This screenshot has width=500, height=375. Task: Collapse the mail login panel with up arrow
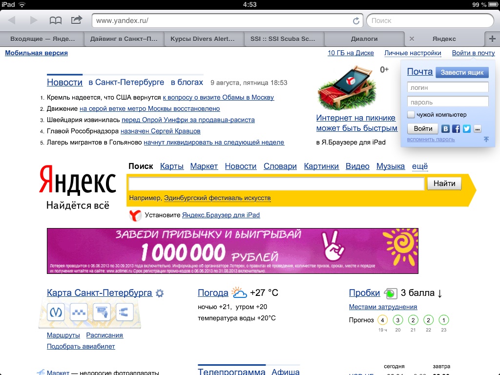coord(486,140)
